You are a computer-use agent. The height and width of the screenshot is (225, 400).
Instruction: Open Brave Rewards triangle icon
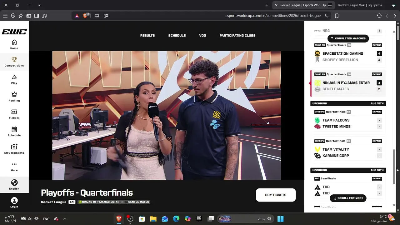(77, 16)
